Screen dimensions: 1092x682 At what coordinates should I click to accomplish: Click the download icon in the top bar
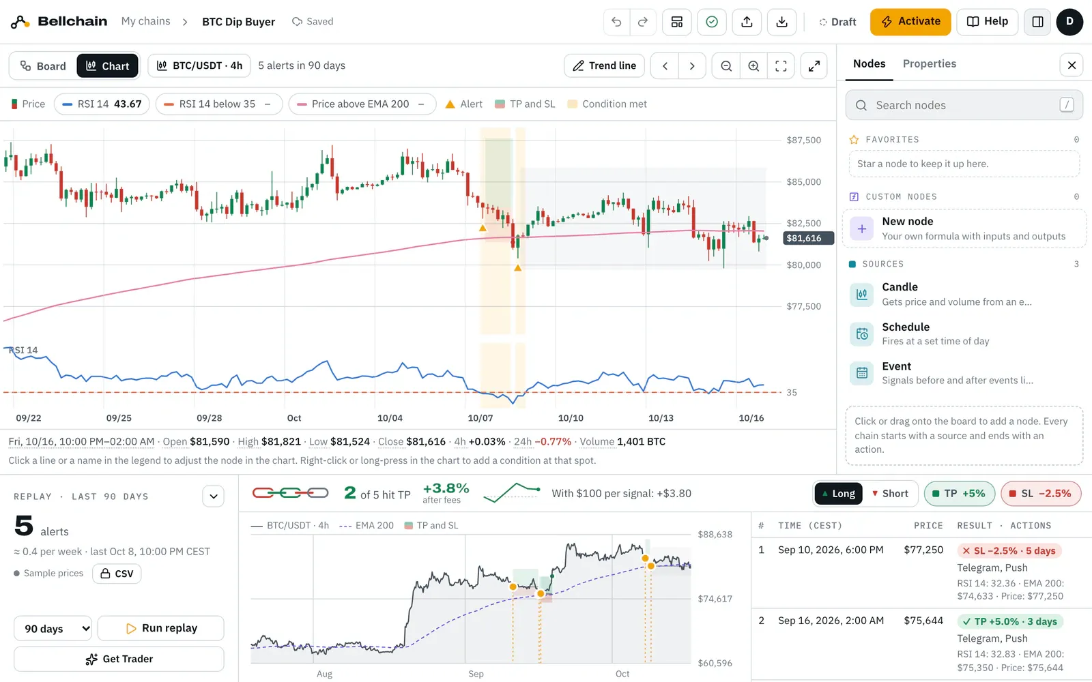(x=782, y=22)
